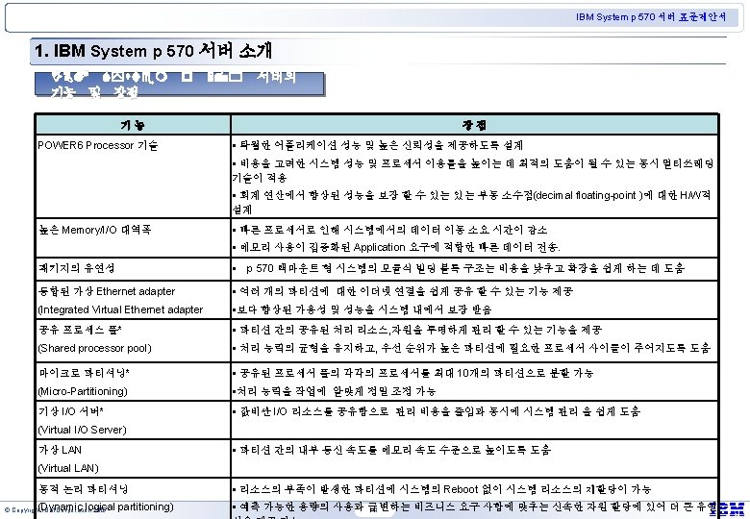The width and height of the screenshot is (750, 519).
Task: Click the line containing 'decimal floating-point'
Action: pyautogui.click(x=471, y=195)
